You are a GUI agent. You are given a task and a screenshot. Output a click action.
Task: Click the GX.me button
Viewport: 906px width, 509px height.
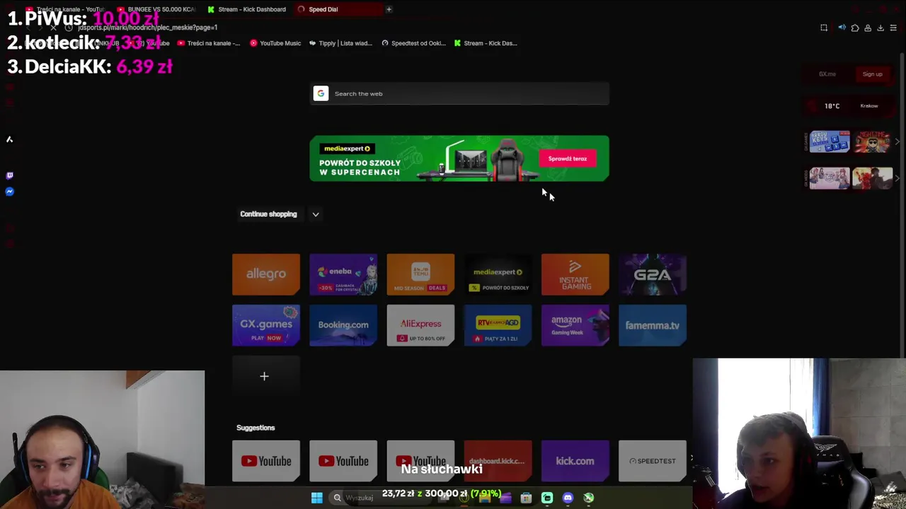pyautogui.click(x=827, y=74)
